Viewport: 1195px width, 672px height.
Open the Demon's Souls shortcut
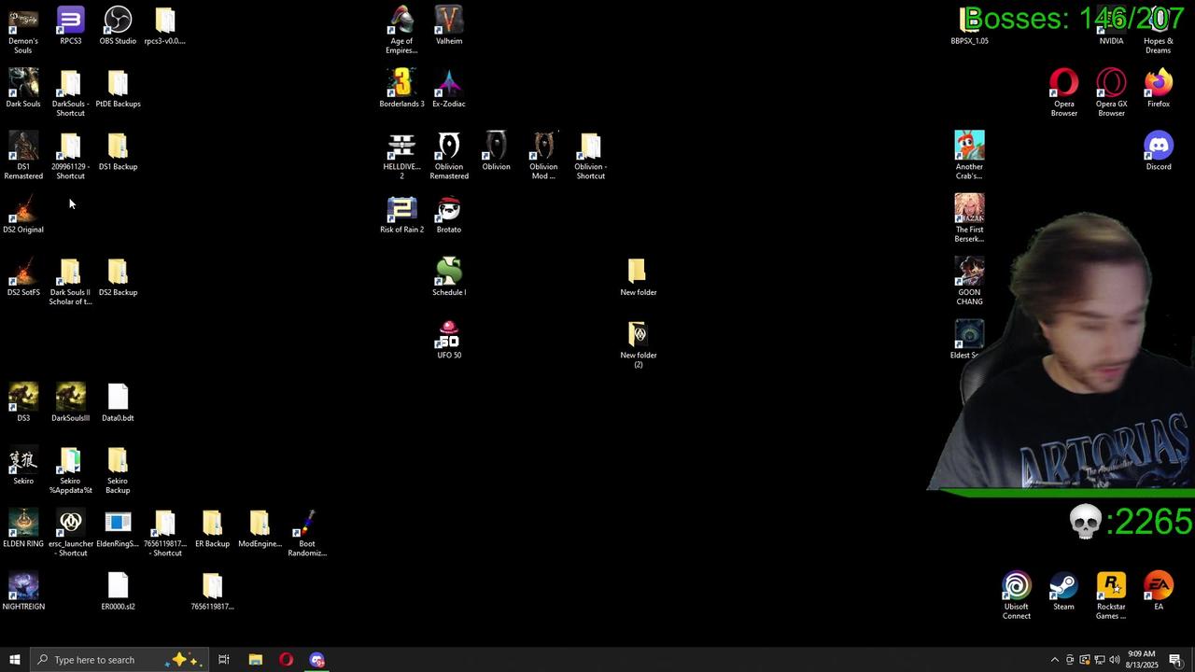(x=23, y=30)
